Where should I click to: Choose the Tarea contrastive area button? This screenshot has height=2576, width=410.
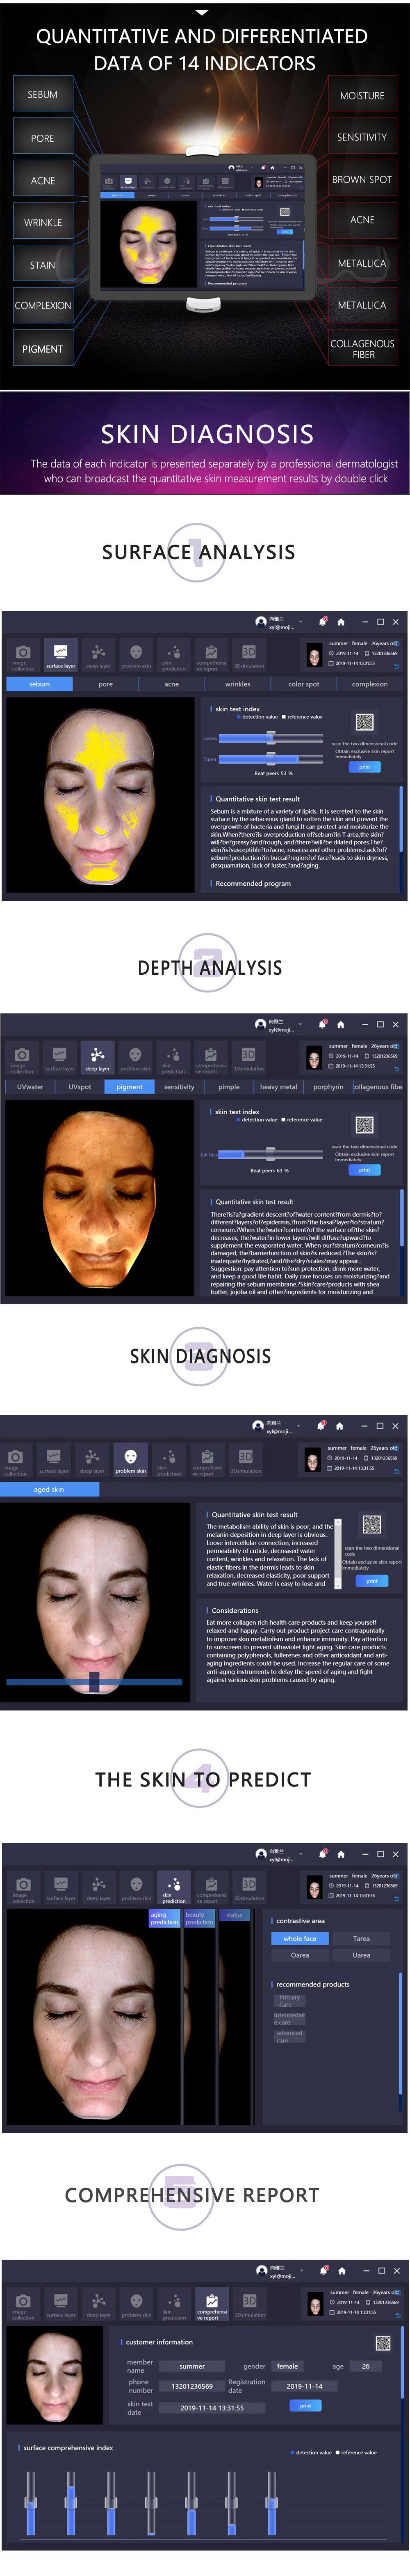coord(361,1939)
